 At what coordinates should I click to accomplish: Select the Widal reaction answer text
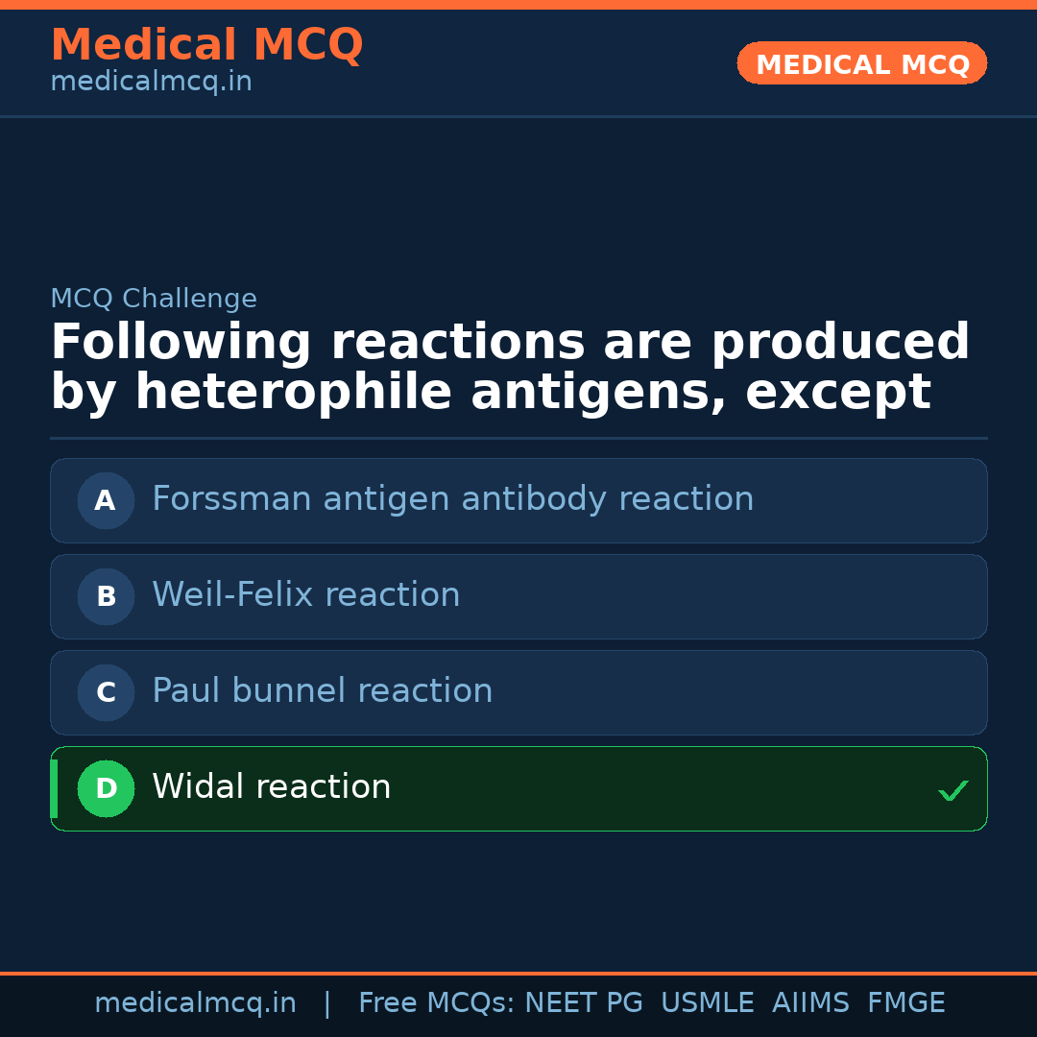click(x=271, y=787)
